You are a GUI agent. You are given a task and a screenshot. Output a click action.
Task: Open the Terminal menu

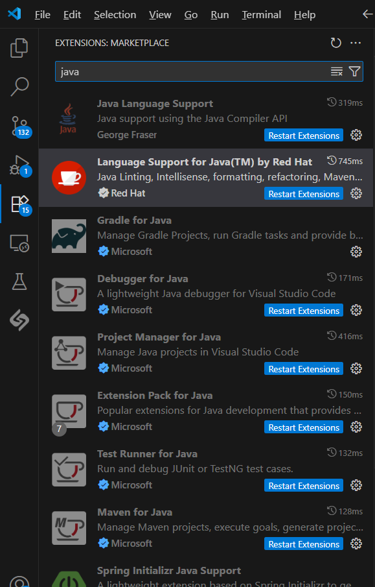[x=262, y=15]
